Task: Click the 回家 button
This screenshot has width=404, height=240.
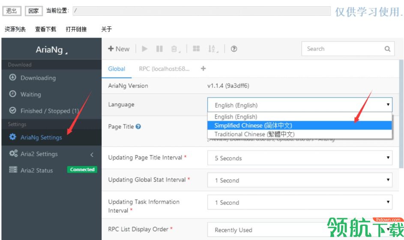Action: pos(34,11)
